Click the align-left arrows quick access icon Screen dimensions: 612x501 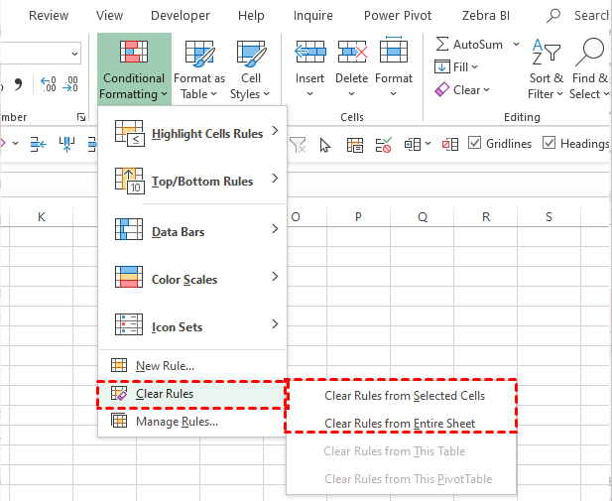39,144
